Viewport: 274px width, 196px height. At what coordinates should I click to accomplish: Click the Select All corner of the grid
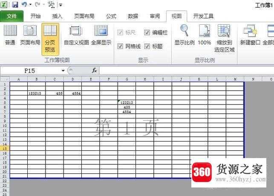pyautogui.click(x=5, y=79)
